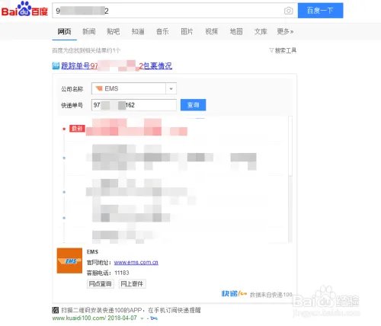Click the 数据来自快递100 text
The width and height of the screenshot is (381, 326).
(271, 295)
